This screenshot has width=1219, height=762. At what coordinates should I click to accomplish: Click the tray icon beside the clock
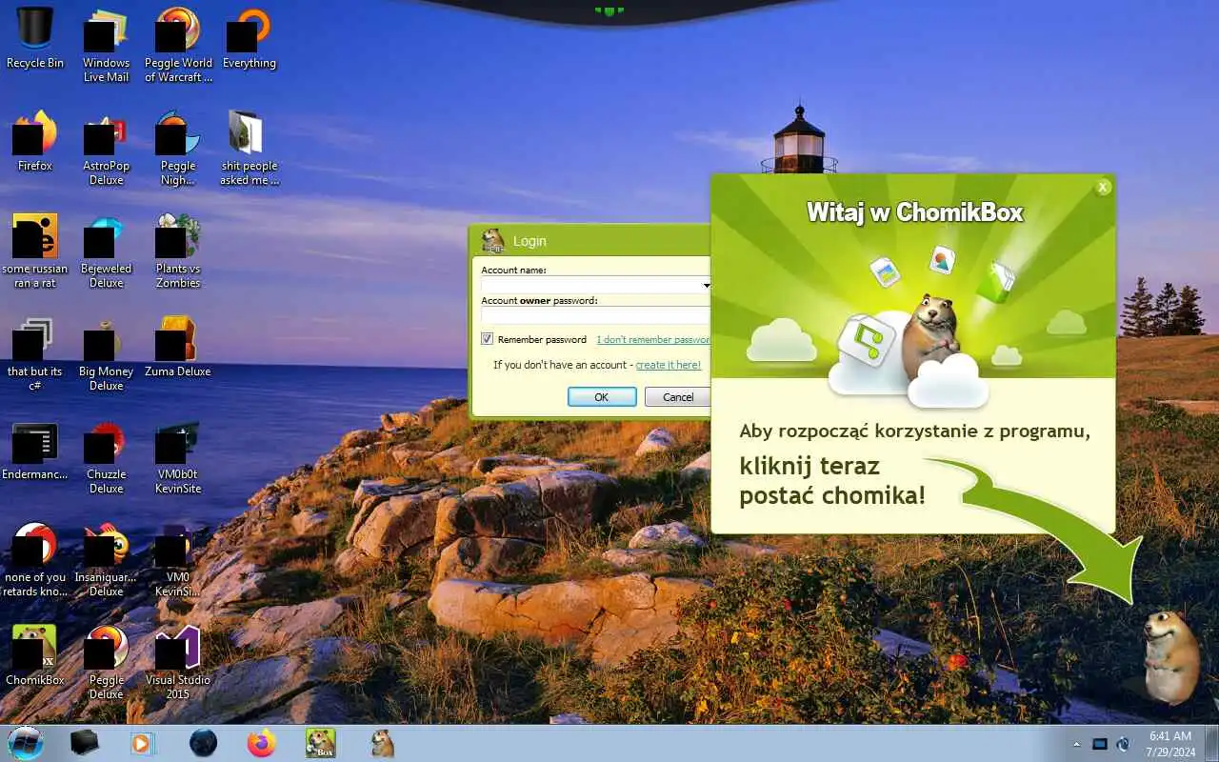[x=1123, y=744]
